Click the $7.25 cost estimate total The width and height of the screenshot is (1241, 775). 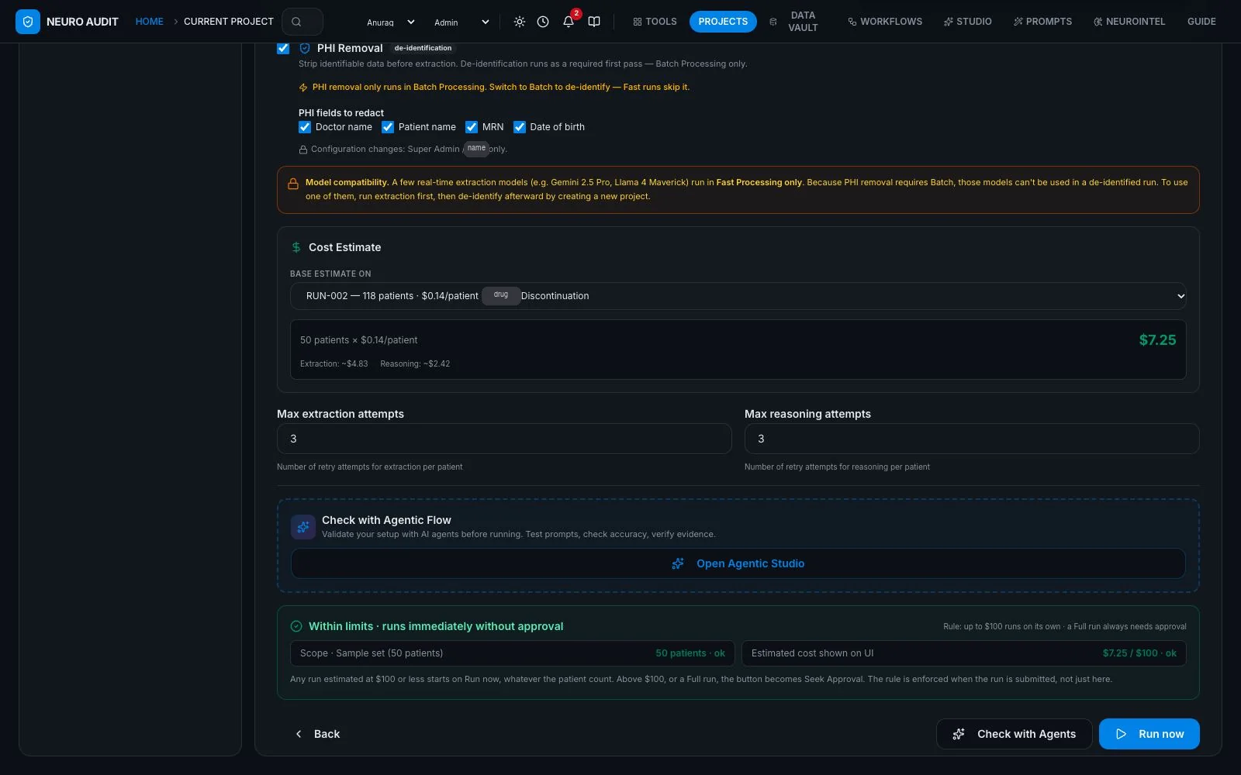pyautogui.click(x=1157, y=340)
